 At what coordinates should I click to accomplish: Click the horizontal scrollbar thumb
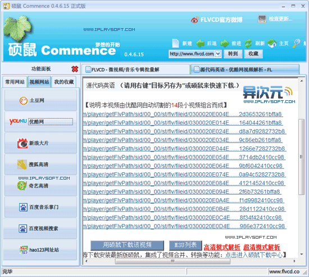click(x=172, y=261)
